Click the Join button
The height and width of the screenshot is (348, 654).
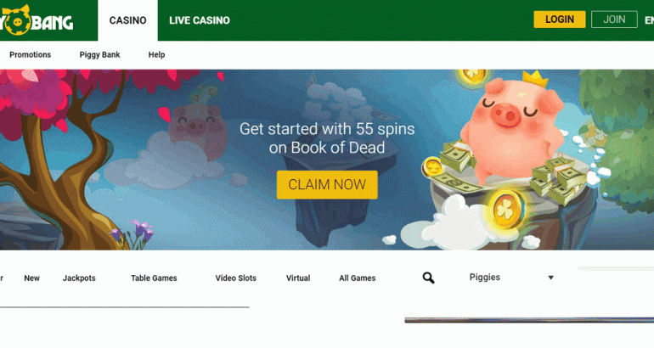614,20
